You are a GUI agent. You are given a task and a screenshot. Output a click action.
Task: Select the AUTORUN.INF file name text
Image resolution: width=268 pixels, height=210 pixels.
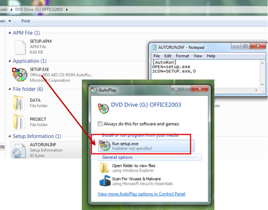(43, 145)
